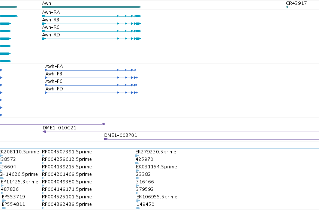Click the unlabeled purple feature above DME1-010G21
The width and height of the screenshot is (319, 210).
52,124
